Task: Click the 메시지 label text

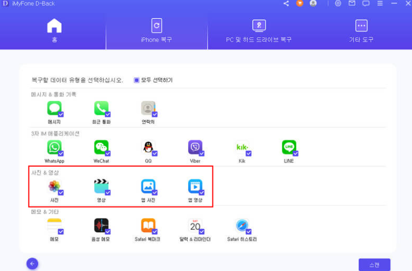Action: click(54, 122)
